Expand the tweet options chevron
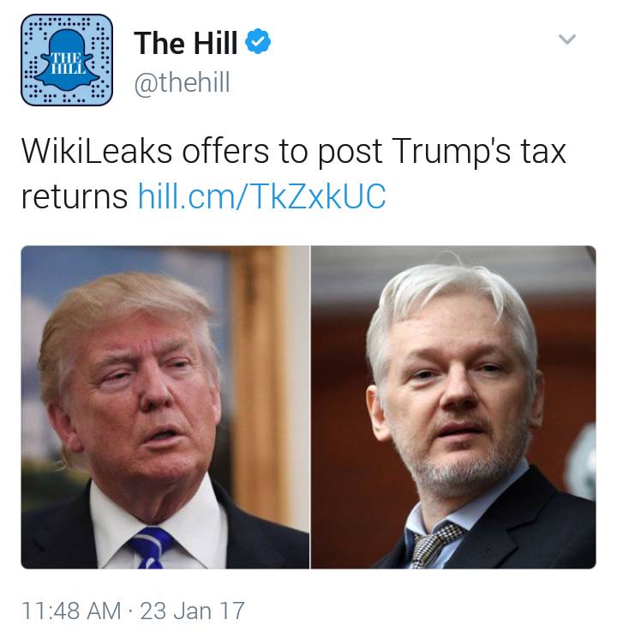The height and width of the screenshot is (644, 617). click(x=567, y=39)
